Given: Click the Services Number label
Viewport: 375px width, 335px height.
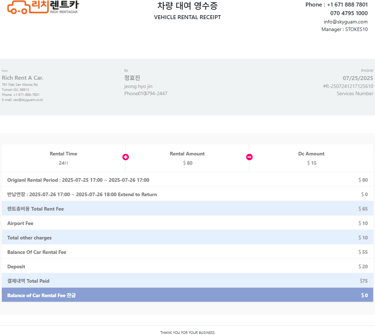Looking at the screenshot, I should point(355,93).
